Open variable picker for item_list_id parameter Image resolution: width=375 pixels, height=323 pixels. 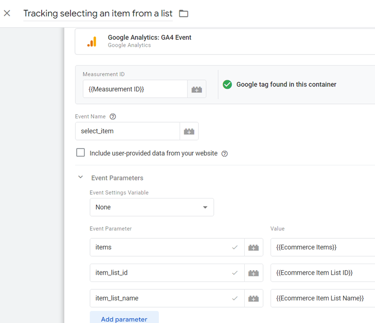(254, 272)
